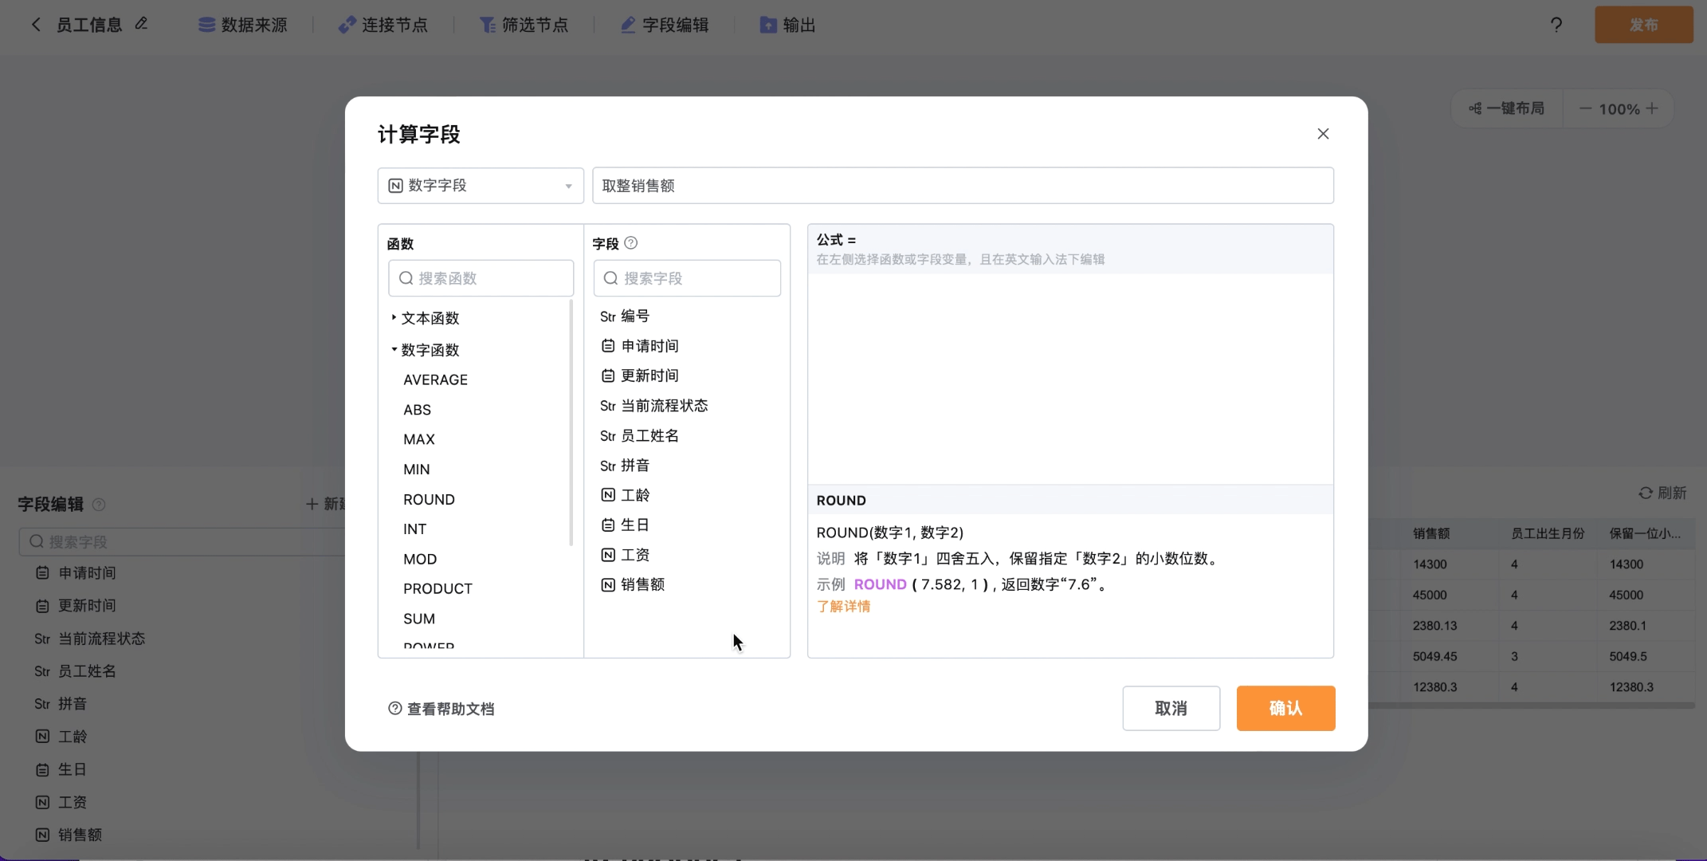Select the PRODUCT function
This screenshot has height=861, width=1707.
438,588
